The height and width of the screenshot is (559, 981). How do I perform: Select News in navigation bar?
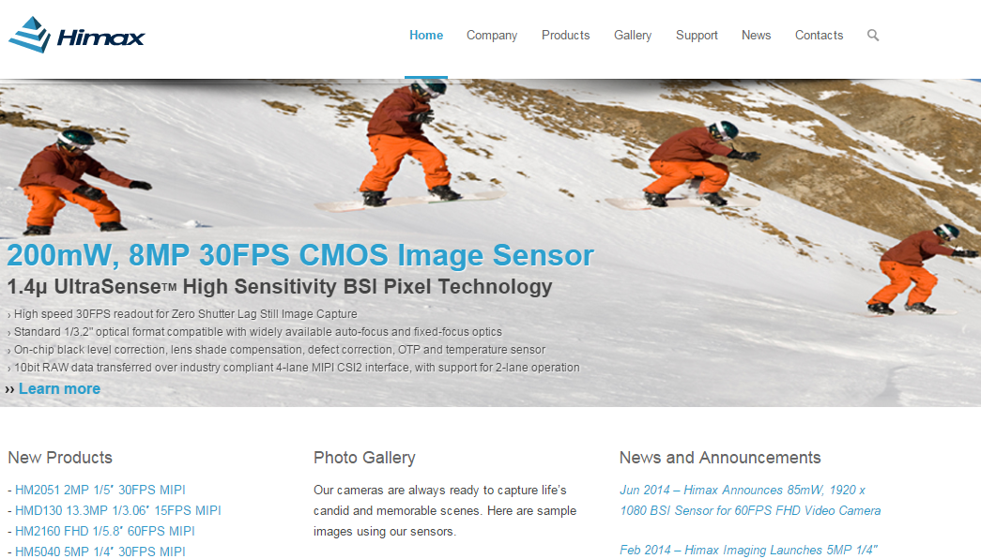[x=756, y=35]
